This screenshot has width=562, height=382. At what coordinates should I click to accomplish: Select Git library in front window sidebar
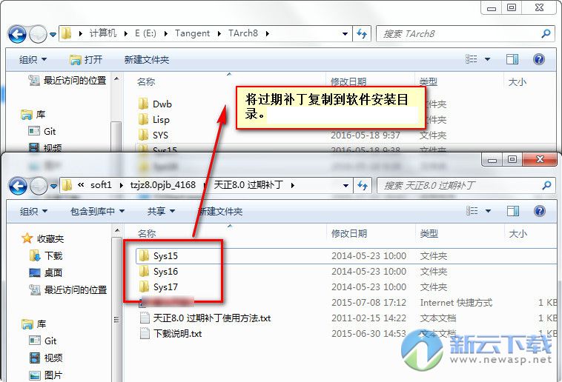pyautogui.click(x=43, y=341)
